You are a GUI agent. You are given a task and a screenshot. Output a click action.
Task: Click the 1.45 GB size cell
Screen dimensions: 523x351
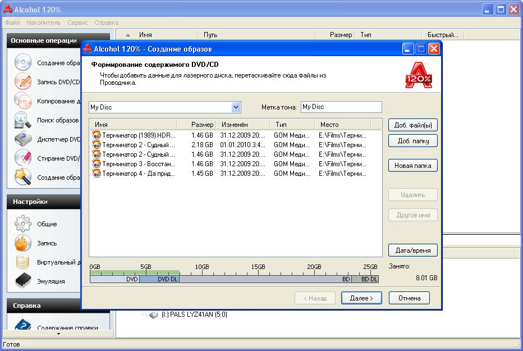[202, 174]
